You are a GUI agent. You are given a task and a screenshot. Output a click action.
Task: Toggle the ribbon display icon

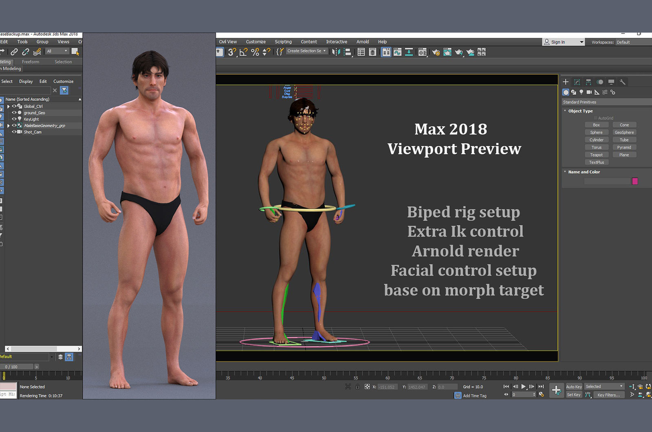pos(386,52)
